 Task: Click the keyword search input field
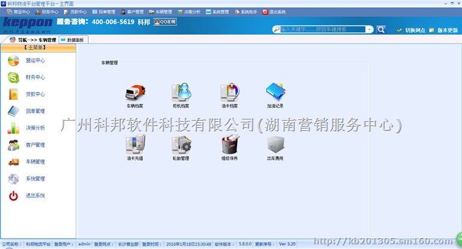pos(321,29)
